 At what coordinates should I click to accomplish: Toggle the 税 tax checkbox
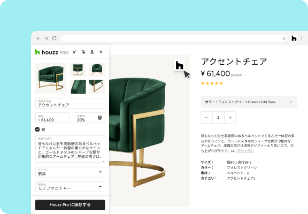point(37,129)
